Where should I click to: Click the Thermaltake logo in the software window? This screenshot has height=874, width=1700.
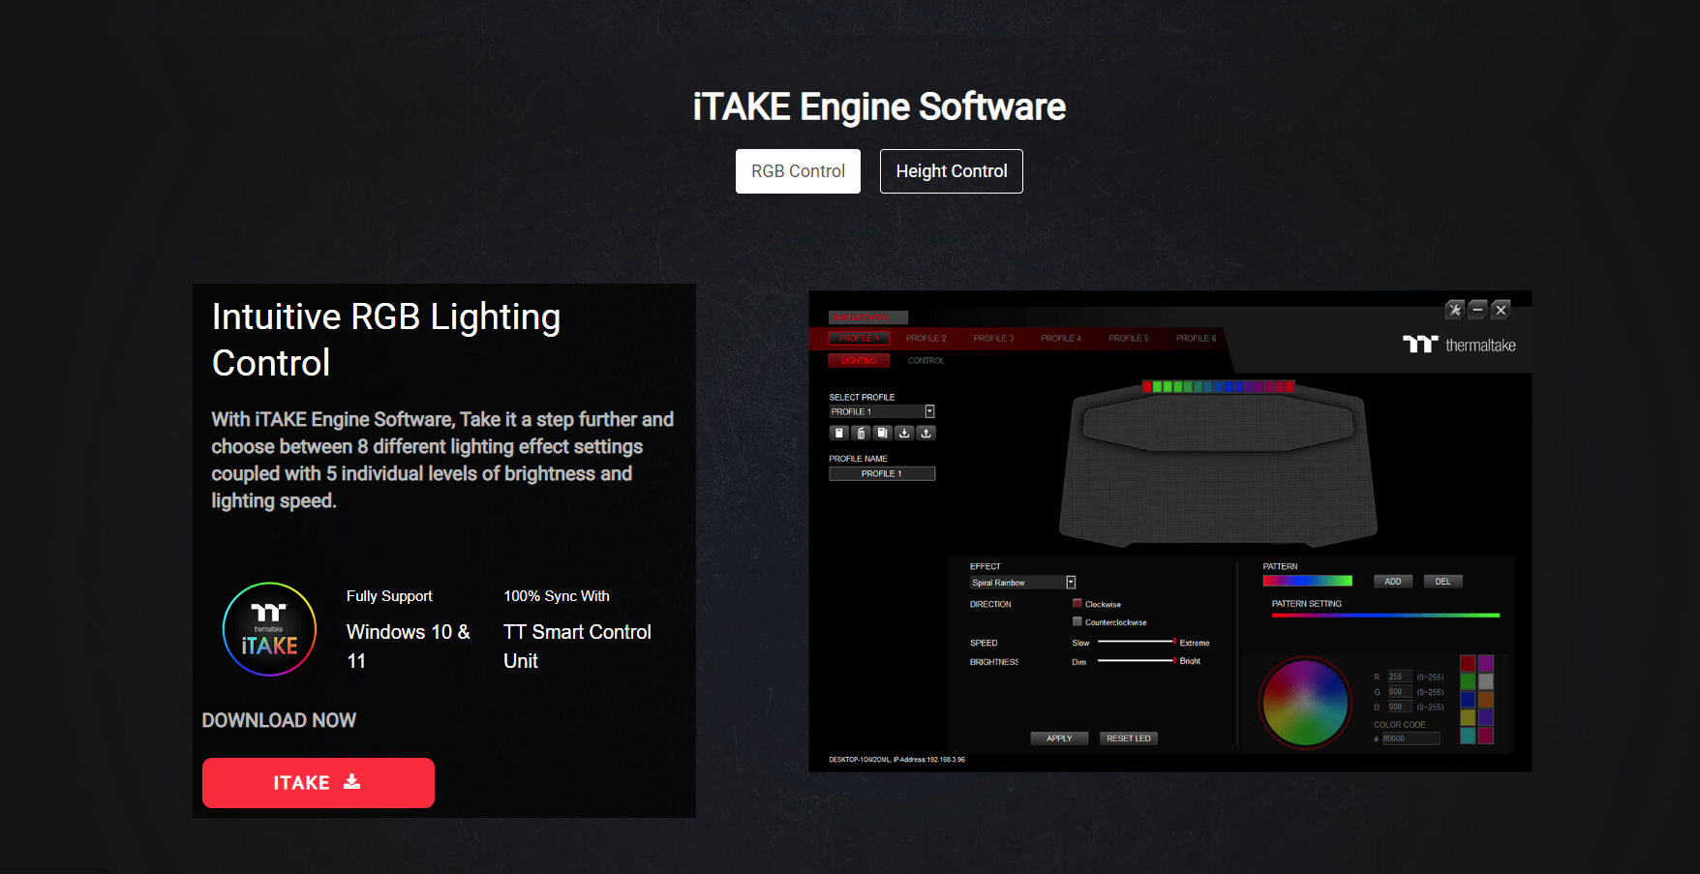[1459, 345]
